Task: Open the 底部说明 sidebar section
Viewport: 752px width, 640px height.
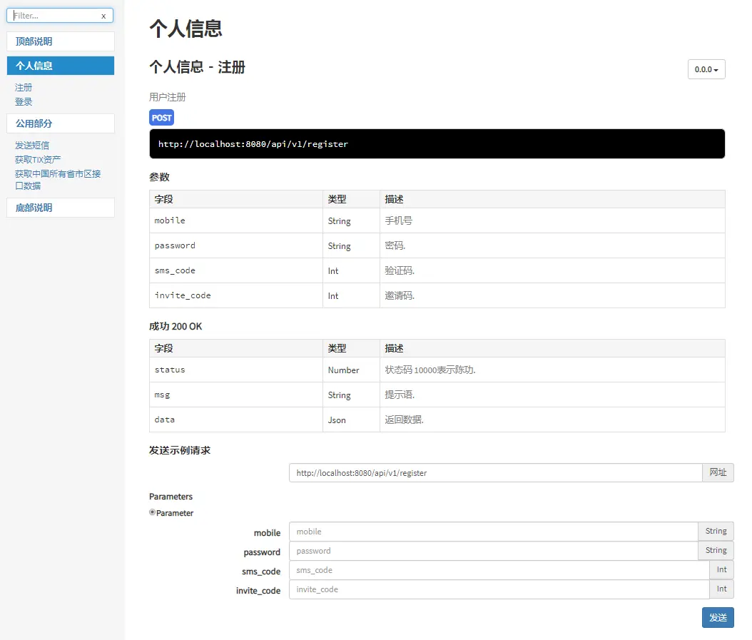Action: pos(61,208)
